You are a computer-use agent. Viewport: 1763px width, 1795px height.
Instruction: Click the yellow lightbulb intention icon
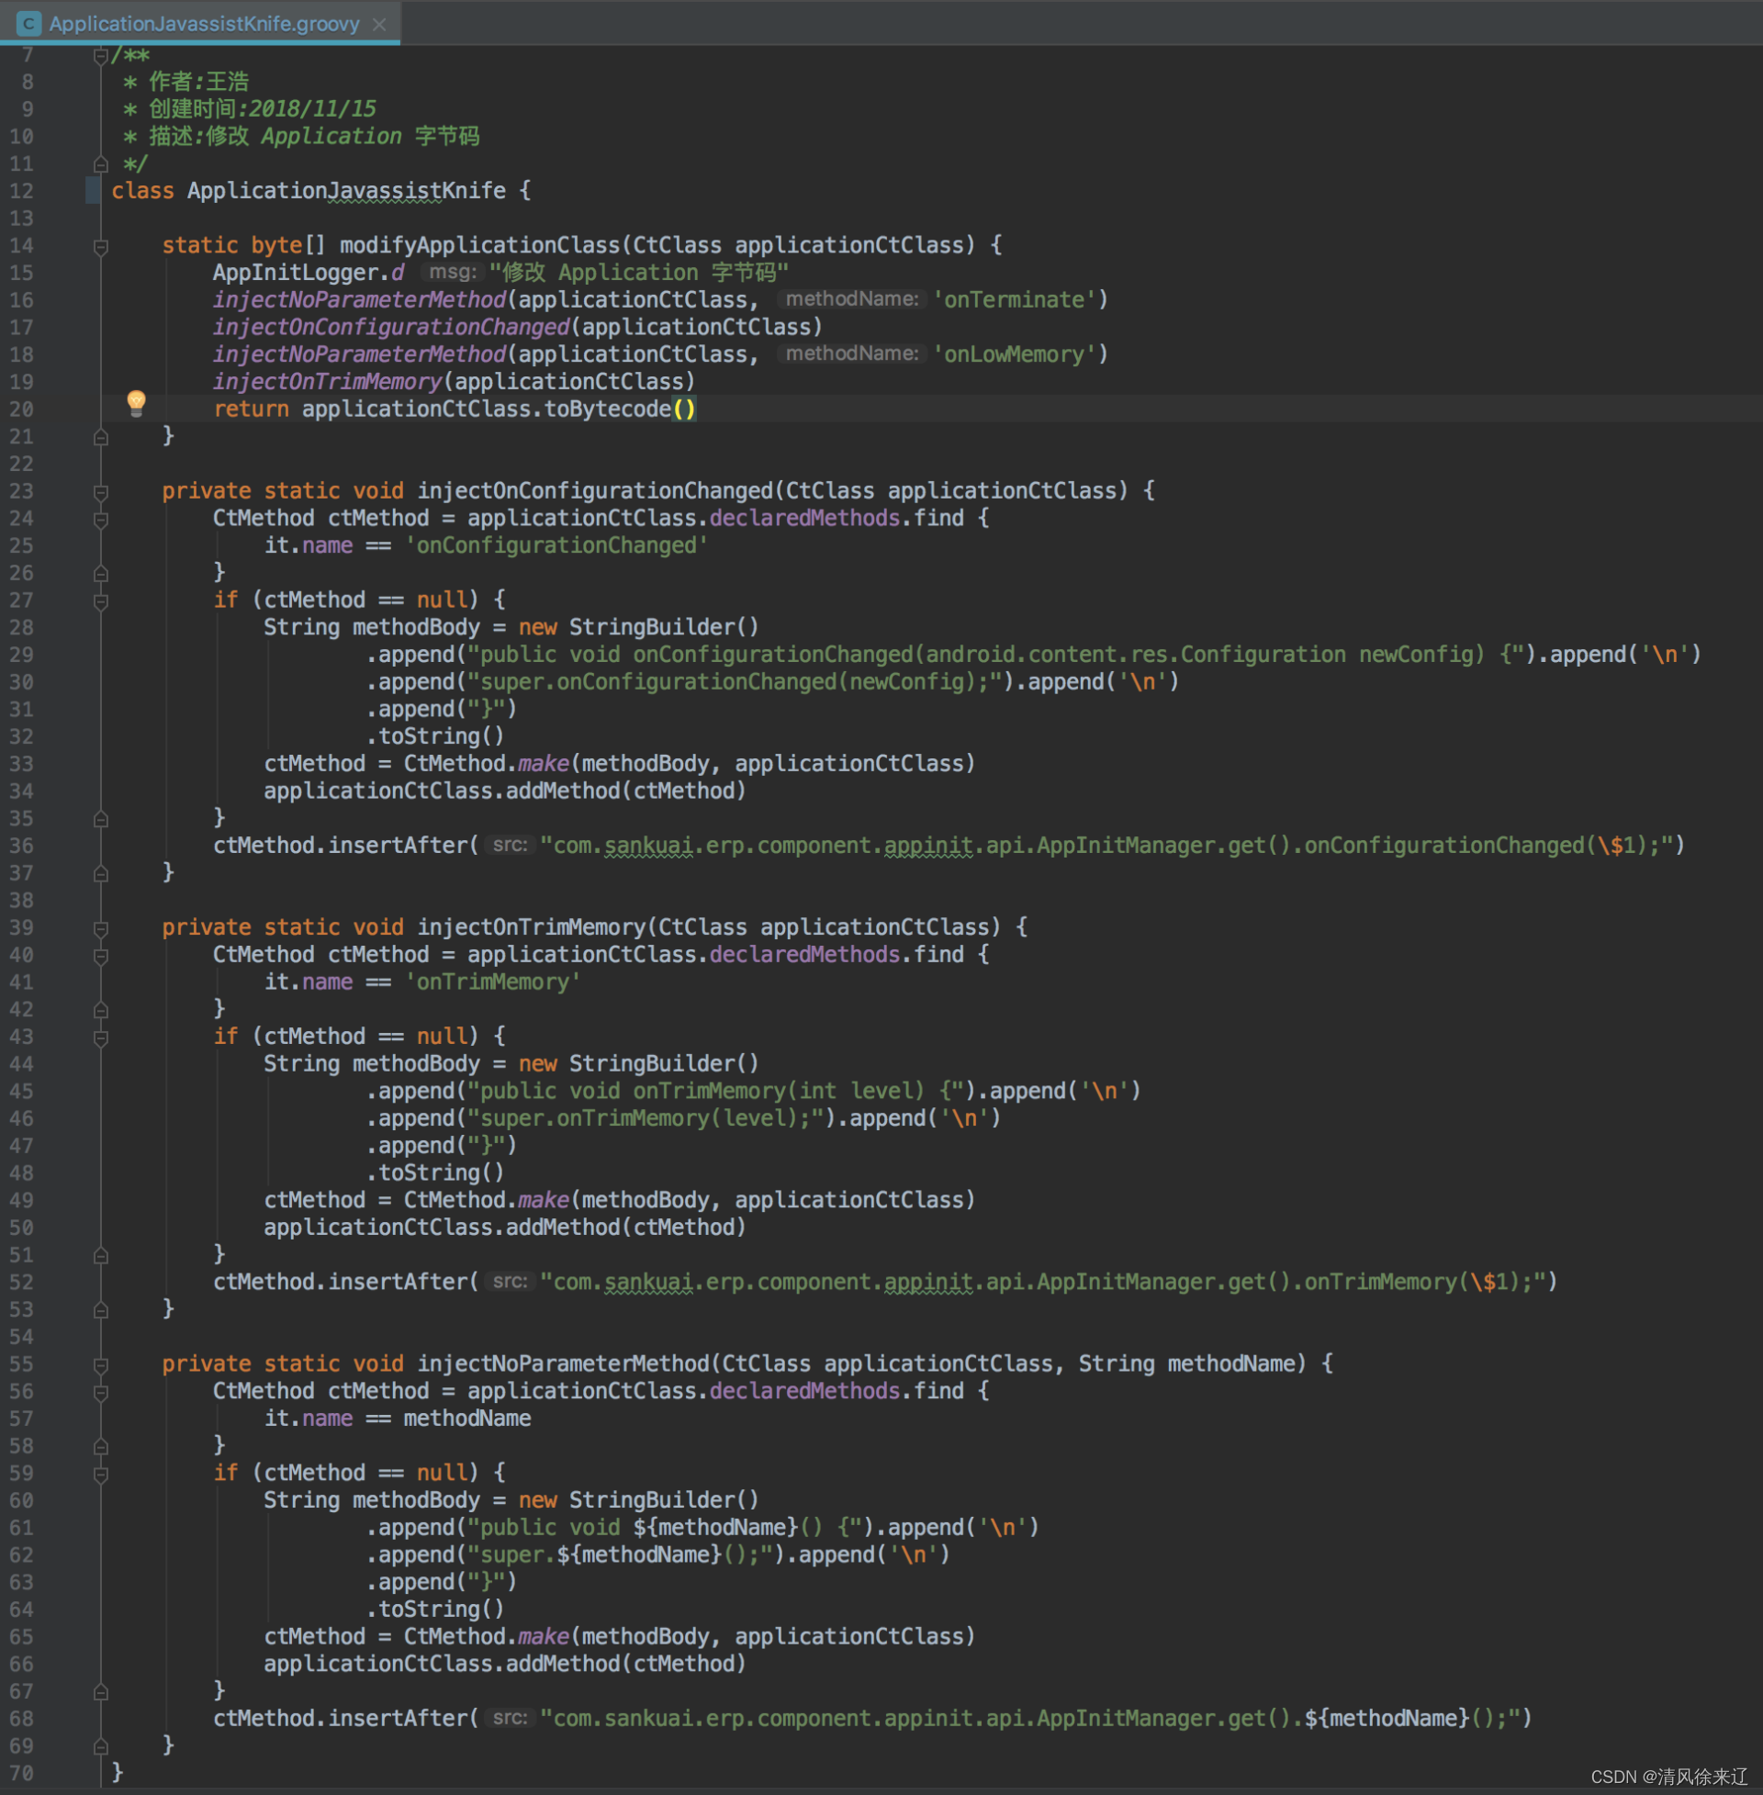coord(136,403)
